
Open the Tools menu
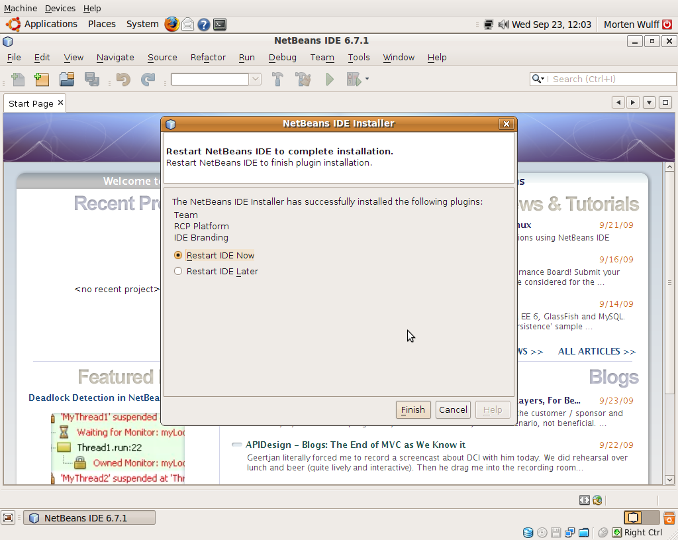358,57
